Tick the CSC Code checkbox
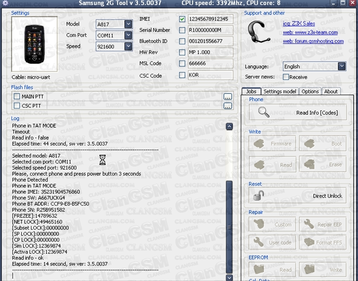Screen dimensions: 358x281 click(x=182, y=75)
